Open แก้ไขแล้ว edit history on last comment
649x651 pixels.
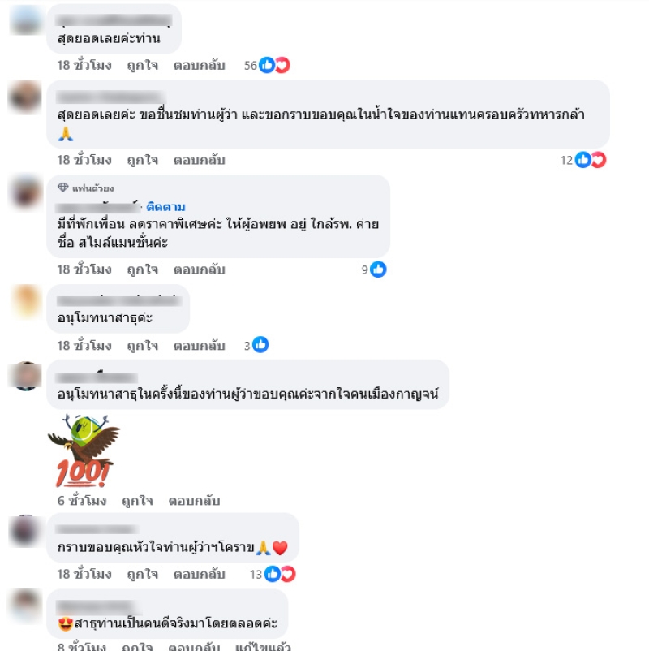point(263,646)
